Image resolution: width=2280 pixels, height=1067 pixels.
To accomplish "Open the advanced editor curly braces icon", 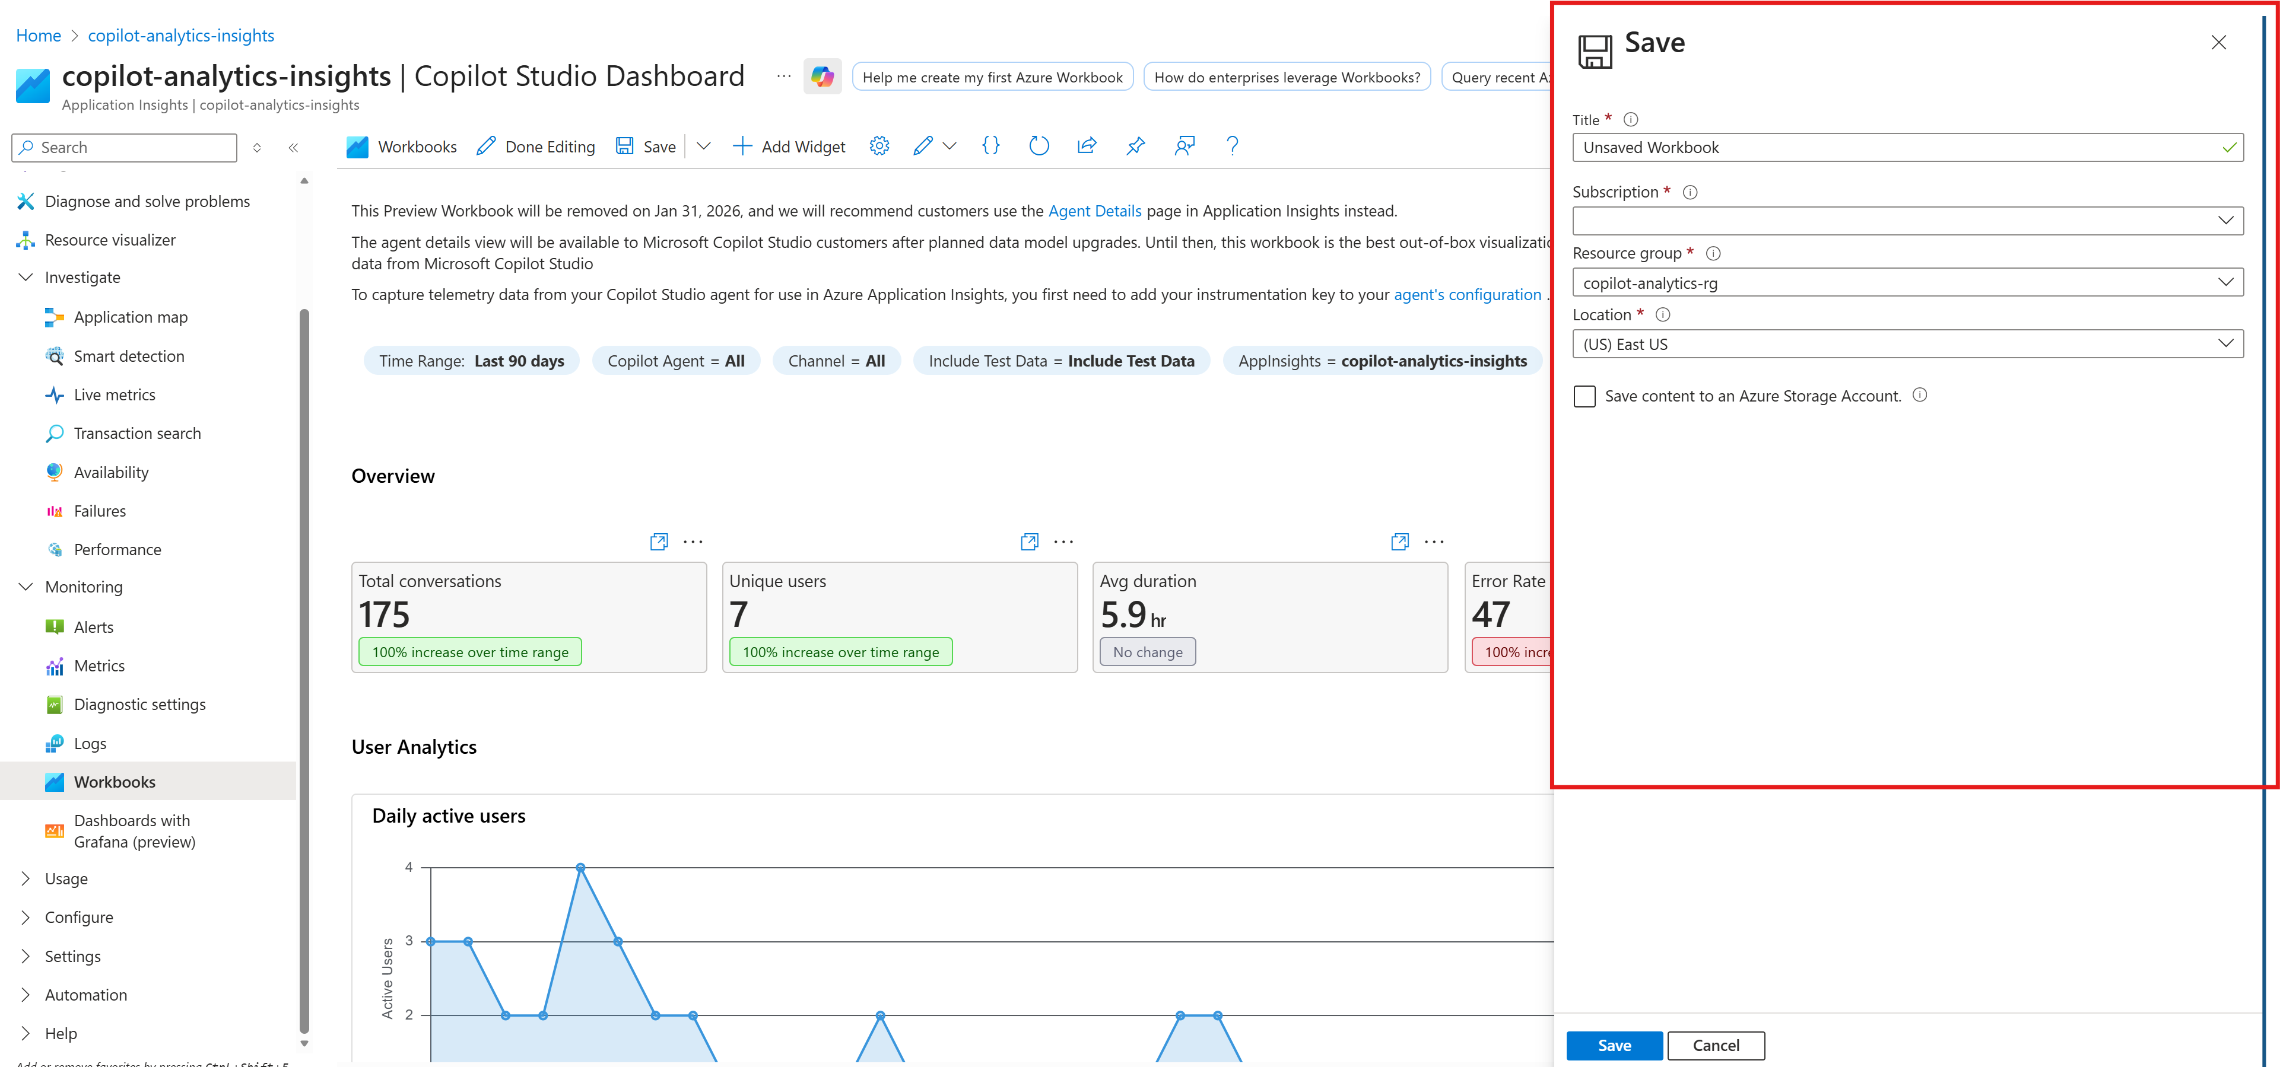I will coord(990,146).
